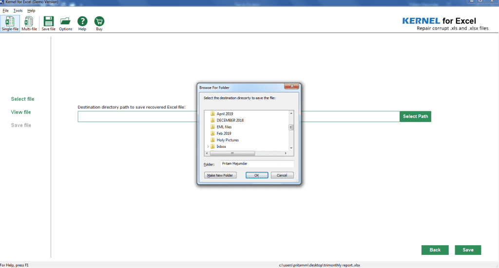Open the Options folder icon
Screen dimensions: 499x268
pyautogui.click(x=65, y=23)
